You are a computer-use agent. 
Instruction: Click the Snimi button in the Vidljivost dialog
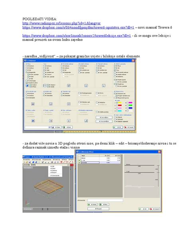pyautogui.click(x=57, y=127)
